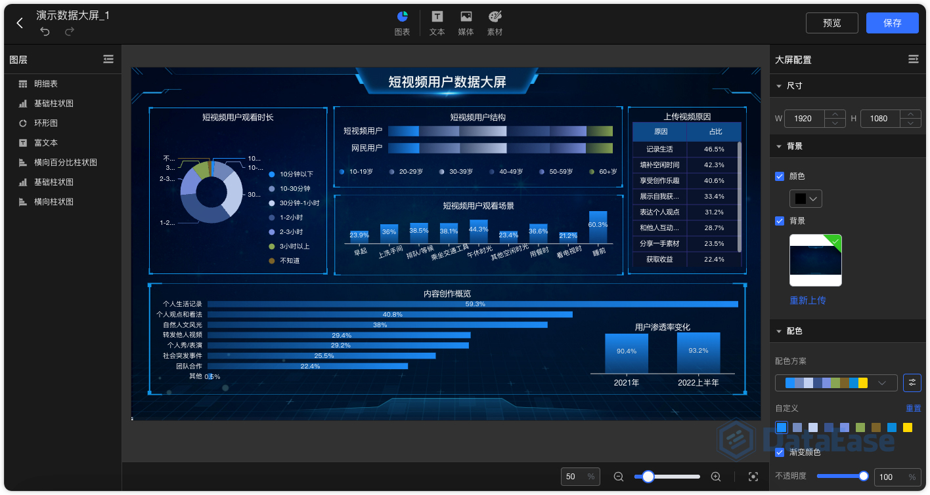930x495 pixels.
Task: Select the first blue custom color swatch
Action: pos(782,427)
